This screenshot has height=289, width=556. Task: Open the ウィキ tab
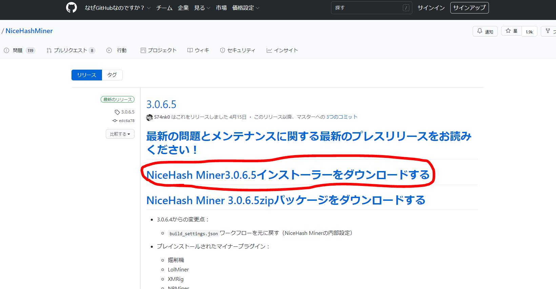(198, 50)
